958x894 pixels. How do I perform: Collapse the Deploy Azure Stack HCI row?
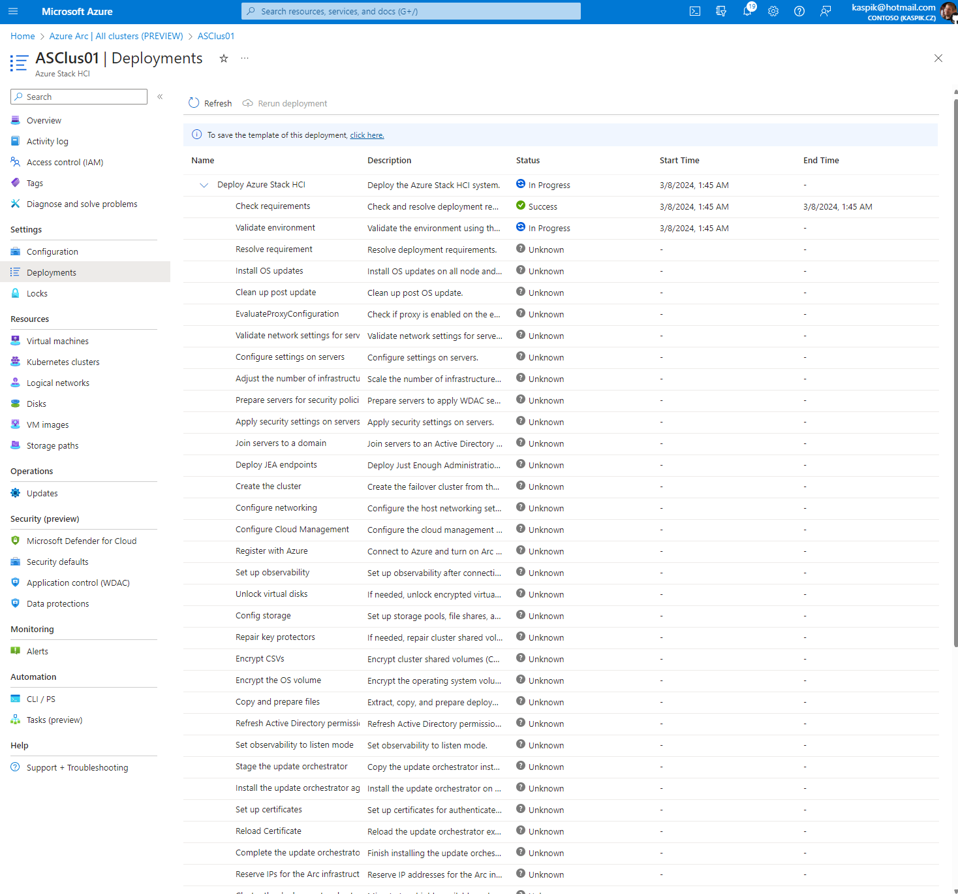(204, 185)
